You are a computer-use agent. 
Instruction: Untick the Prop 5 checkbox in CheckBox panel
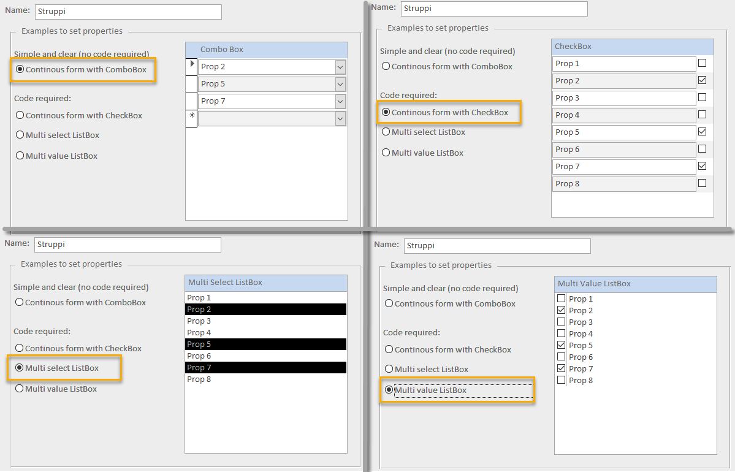(x=702, y=132)
